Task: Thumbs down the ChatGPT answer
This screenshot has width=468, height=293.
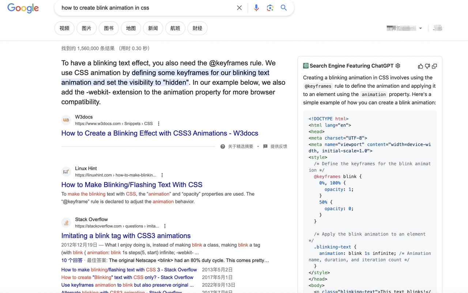Action: pos(427,66)
